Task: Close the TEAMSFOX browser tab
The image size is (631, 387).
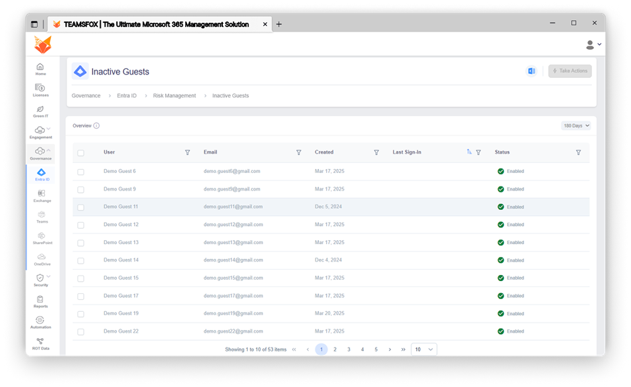Action: pyautogui.click(x=264, y=24)
